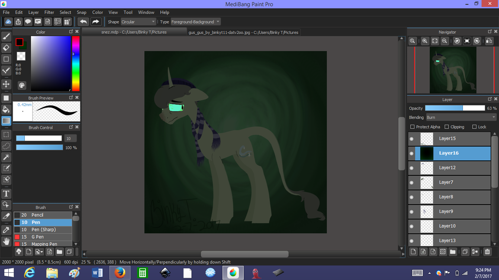Choose the Text tool

click(6, 193)
